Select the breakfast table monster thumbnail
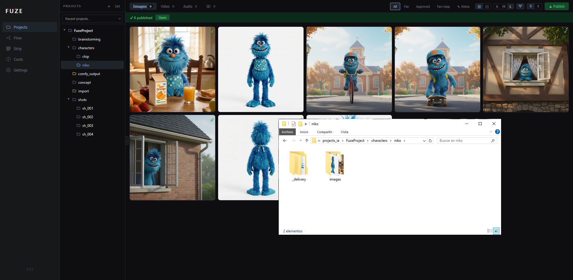573x280 pixels. pos(172,69)
